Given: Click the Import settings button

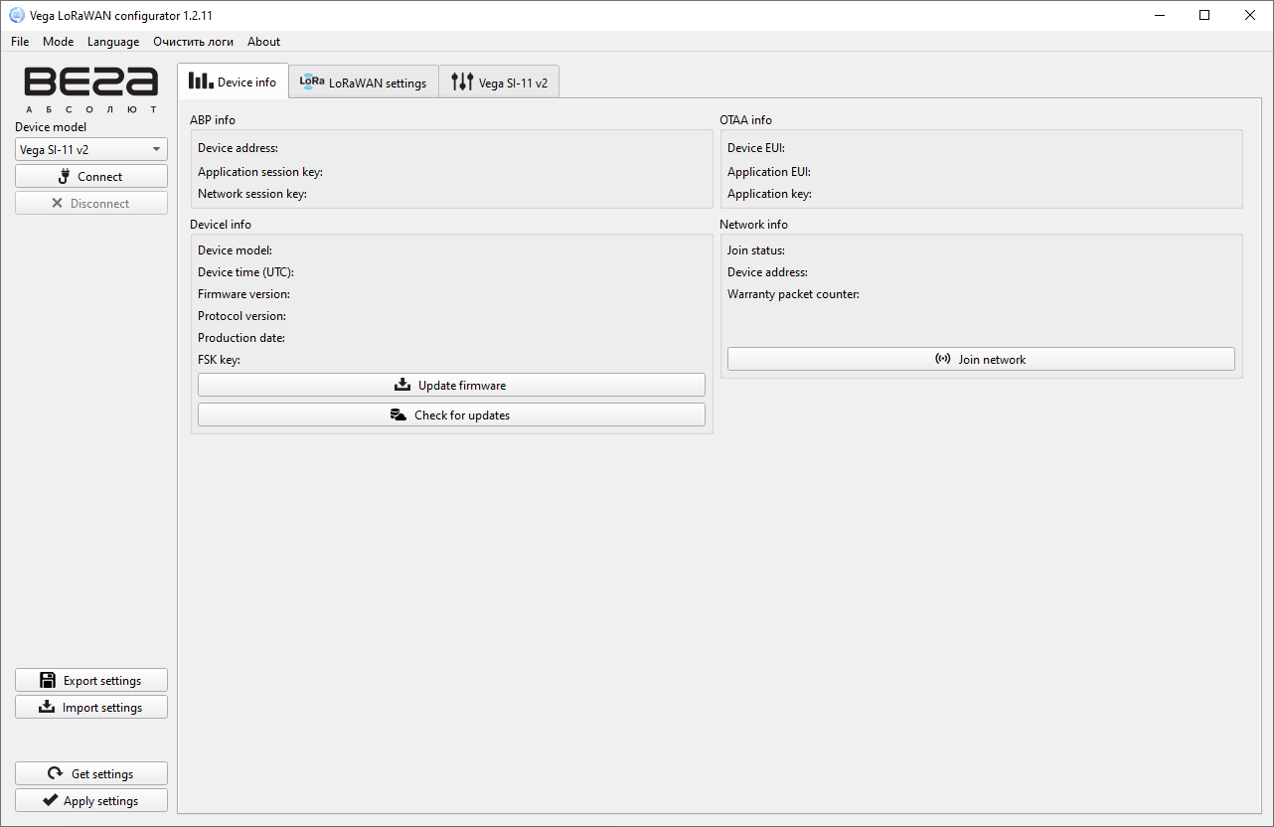Looking at the screenshot, I should point(91,707).
